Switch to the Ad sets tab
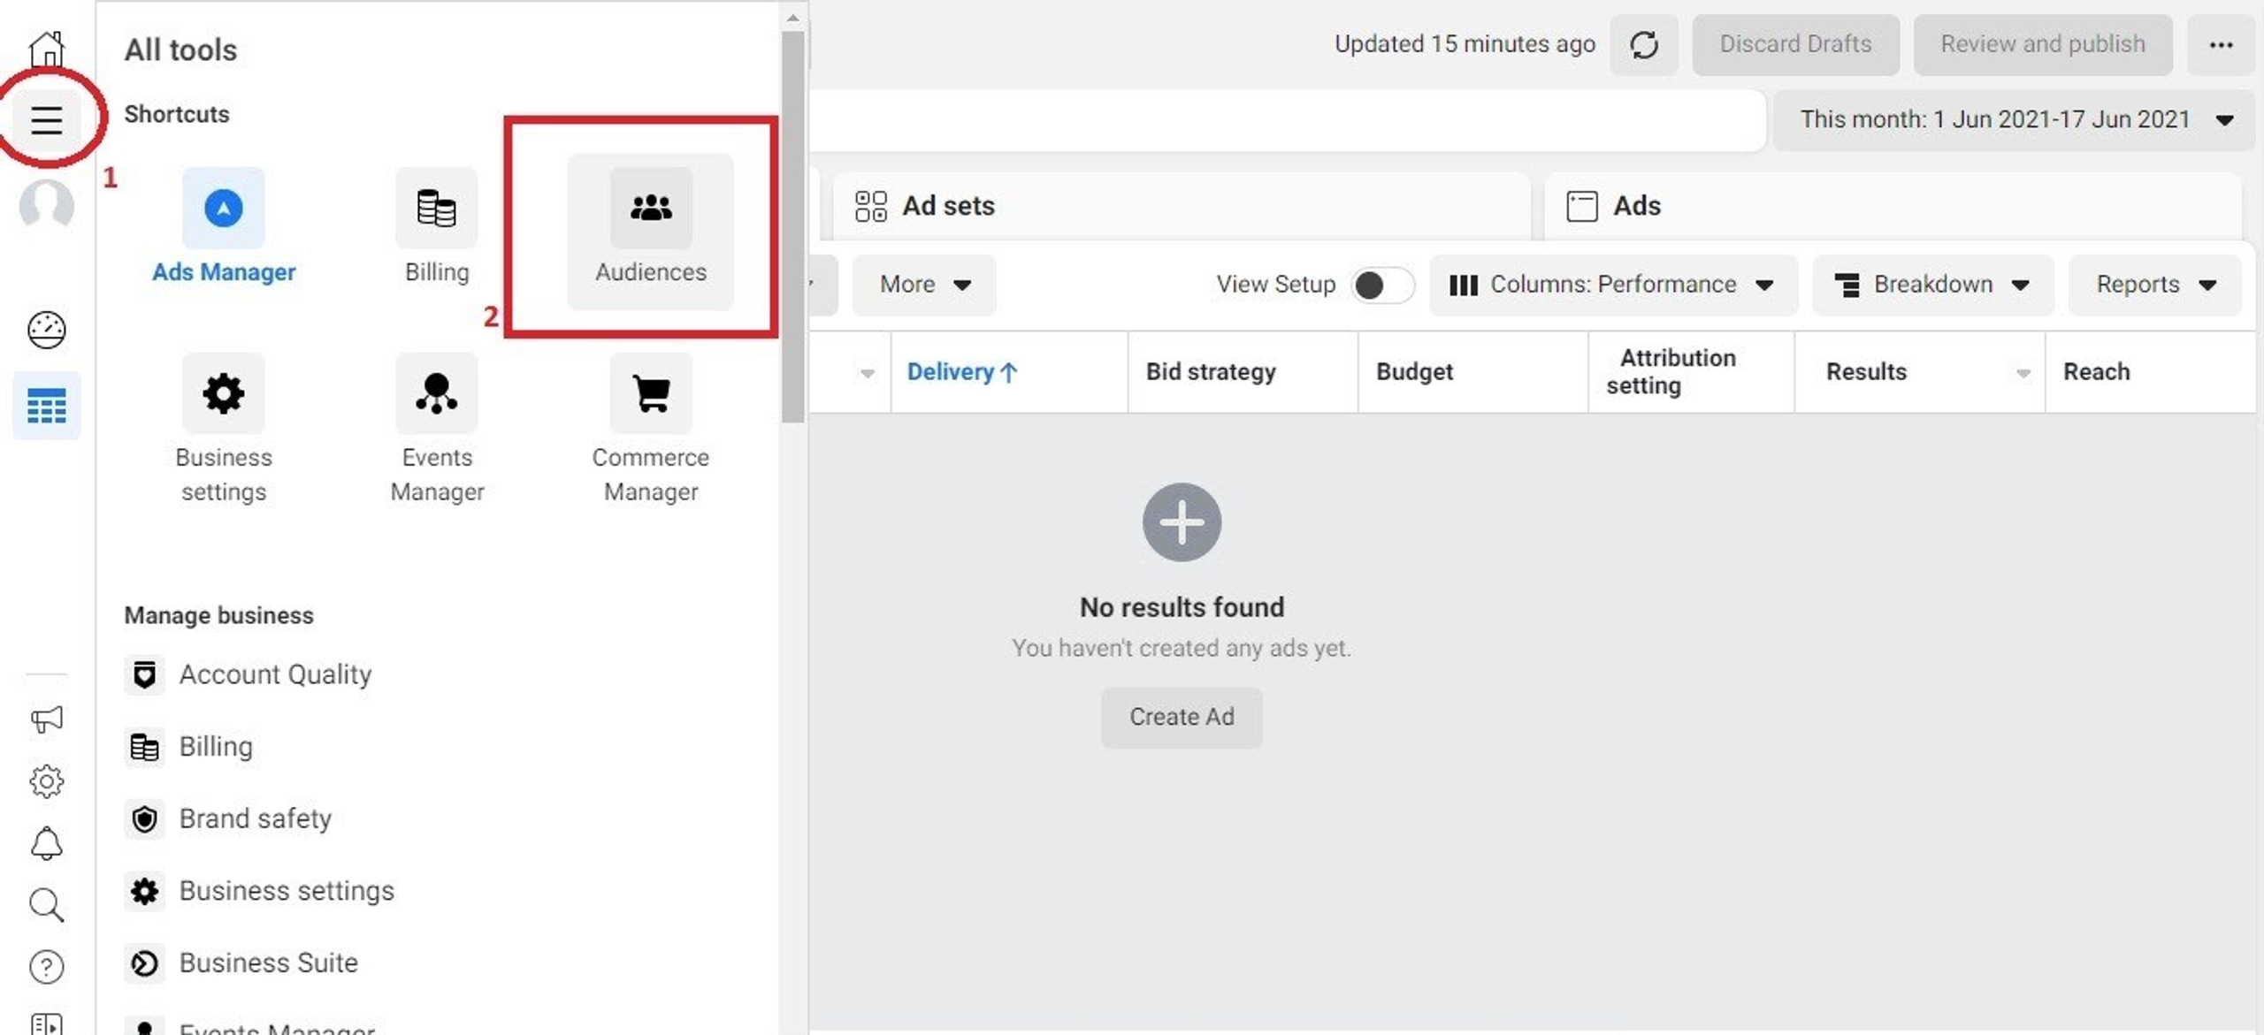 point(948,206)
